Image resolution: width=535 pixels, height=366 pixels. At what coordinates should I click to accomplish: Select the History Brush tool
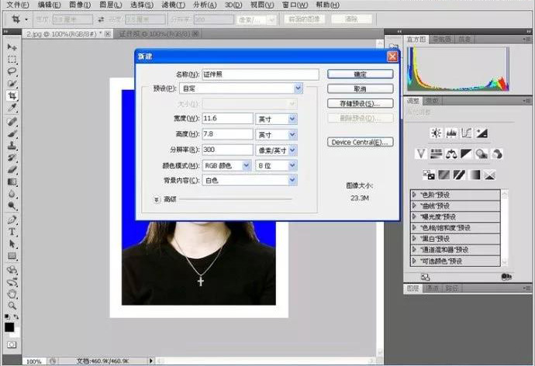[x=12, y=157]
